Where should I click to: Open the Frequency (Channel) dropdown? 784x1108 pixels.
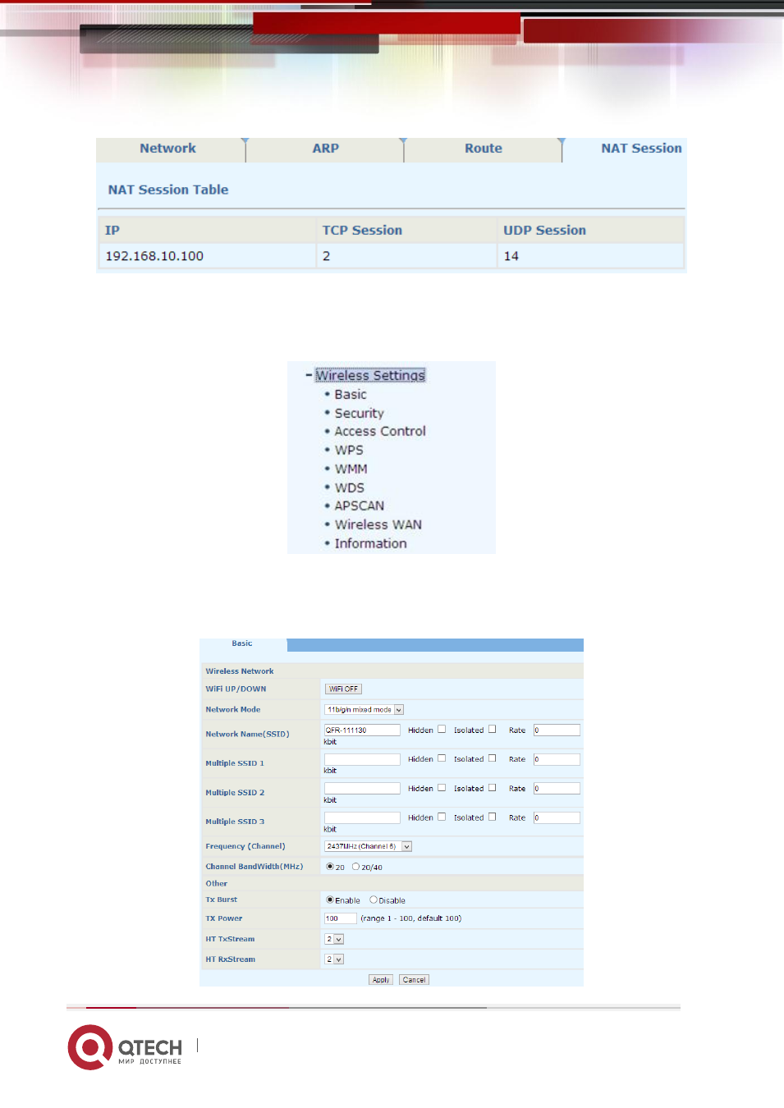tap(368, 846)
